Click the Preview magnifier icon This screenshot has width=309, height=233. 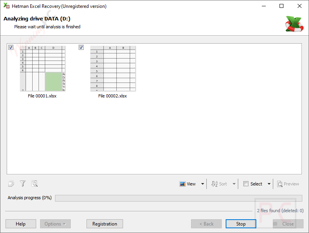tap(280, 184)
